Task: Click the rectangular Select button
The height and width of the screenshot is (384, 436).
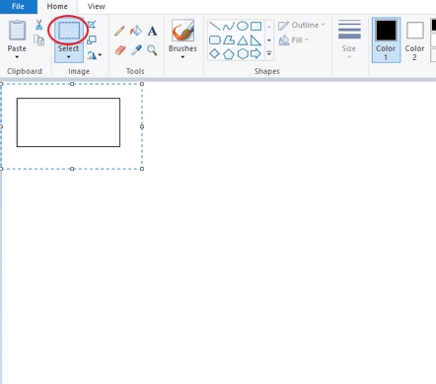Action: click(69, 31)
